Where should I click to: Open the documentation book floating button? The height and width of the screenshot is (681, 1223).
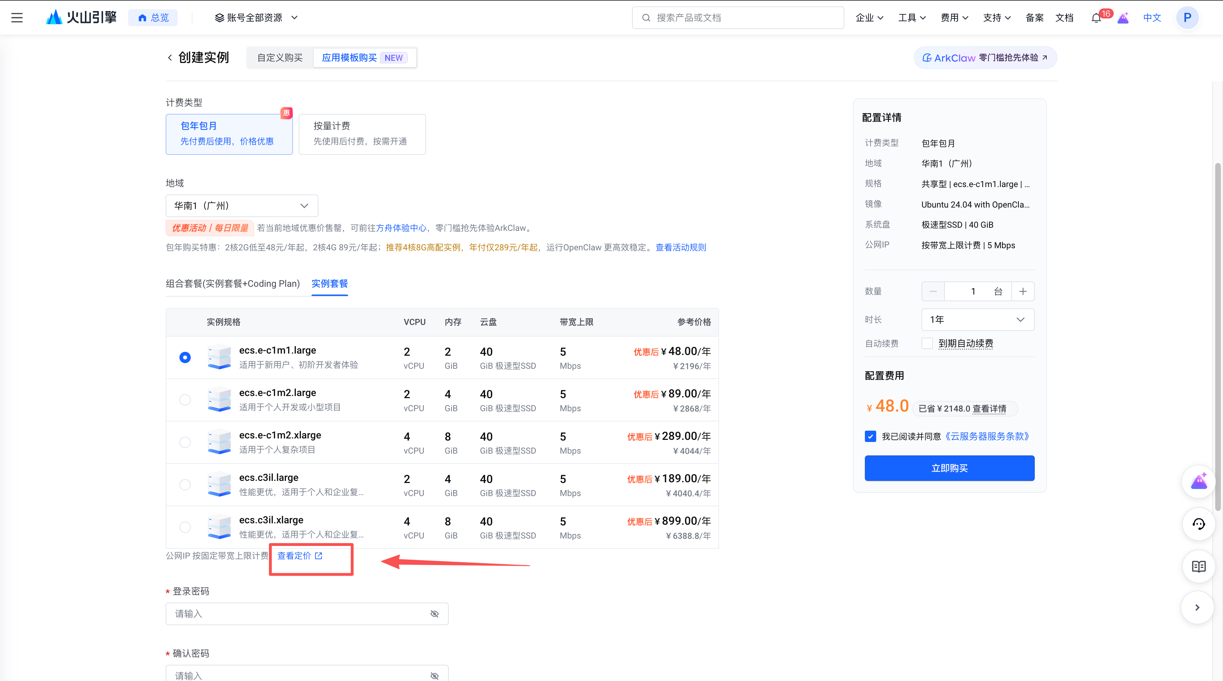[1198, 566]
